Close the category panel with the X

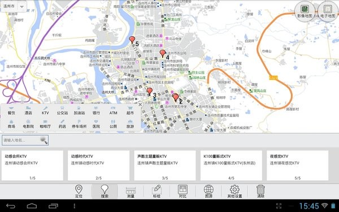tap(140, 105)
